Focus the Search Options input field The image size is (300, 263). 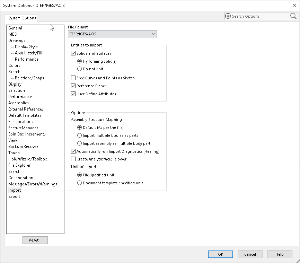[260, 16]
